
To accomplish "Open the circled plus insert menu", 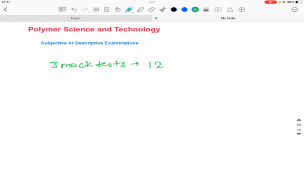I will tap(242, 9).
